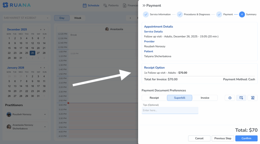Click the Patients list icon
The height and width of the screenshot is (144, 260).
[x=105, y=6]
